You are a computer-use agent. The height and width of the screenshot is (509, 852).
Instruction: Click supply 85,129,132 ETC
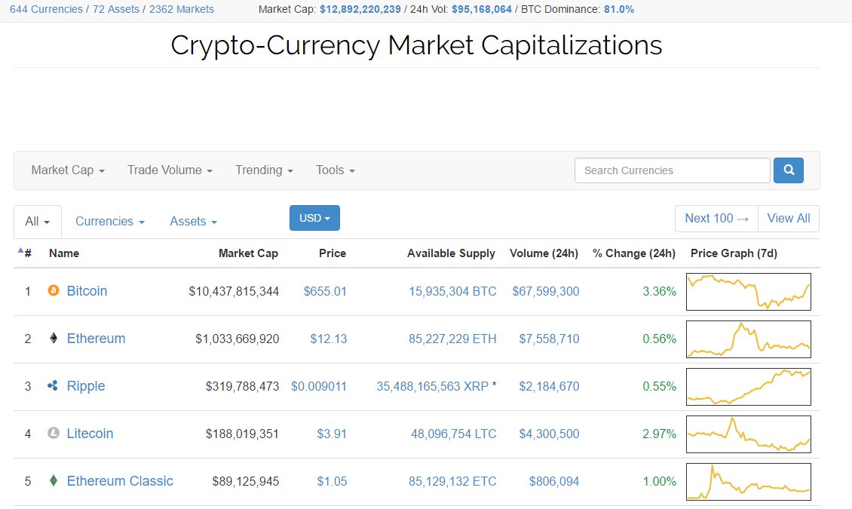click(x=452, y=481)
